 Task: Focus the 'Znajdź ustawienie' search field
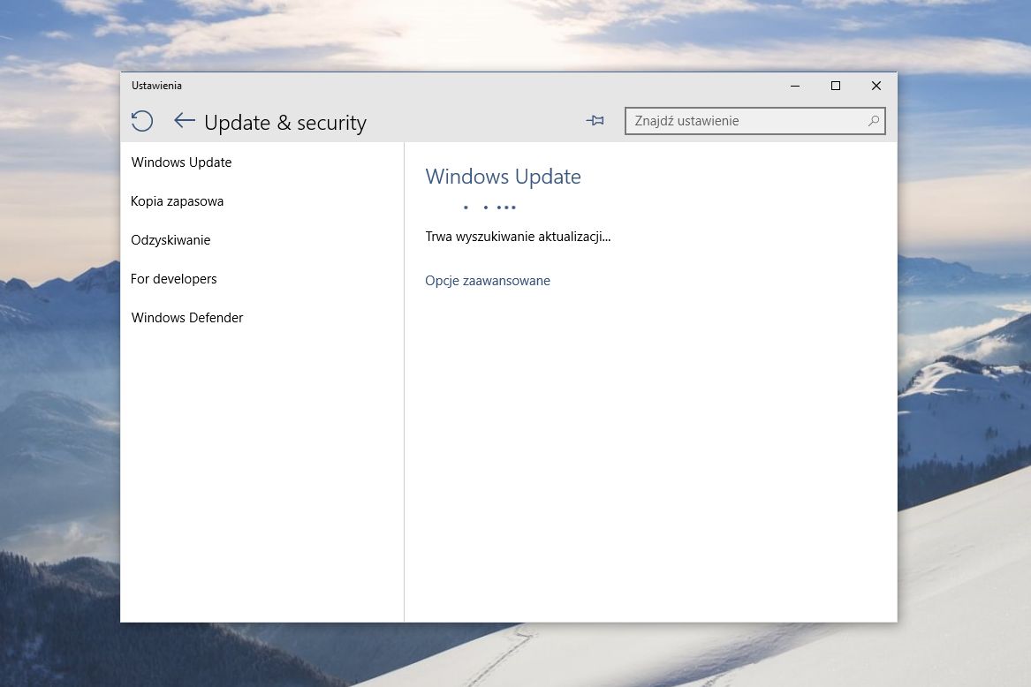(754, 121)
